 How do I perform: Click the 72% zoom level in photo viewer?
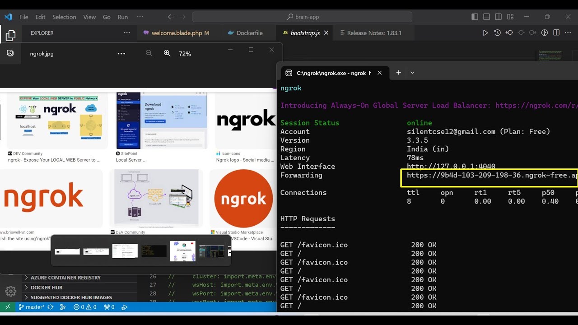click(185, 54)
